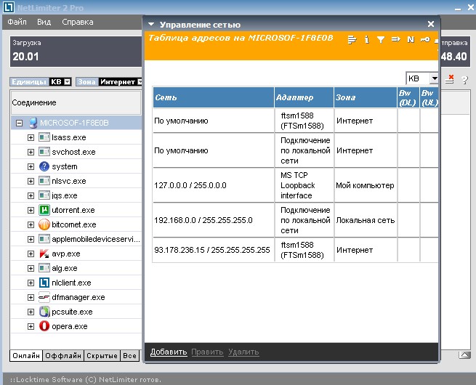This screenshot has height=385, width=476.
Task: Switch to the Все tab
Action: click(x=129, y=355)
